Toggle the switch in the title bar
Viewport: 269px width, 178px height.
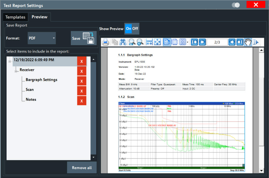pyautogui.click(x=236, y=5)
